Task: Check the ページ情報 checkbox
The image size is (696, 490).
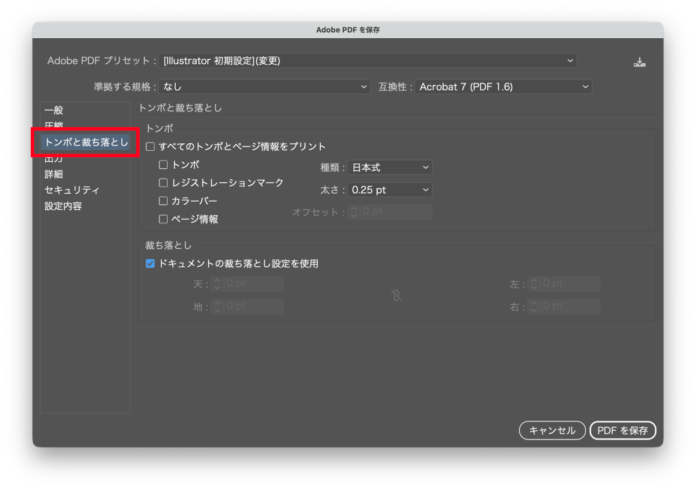Action: click(164, 220)
